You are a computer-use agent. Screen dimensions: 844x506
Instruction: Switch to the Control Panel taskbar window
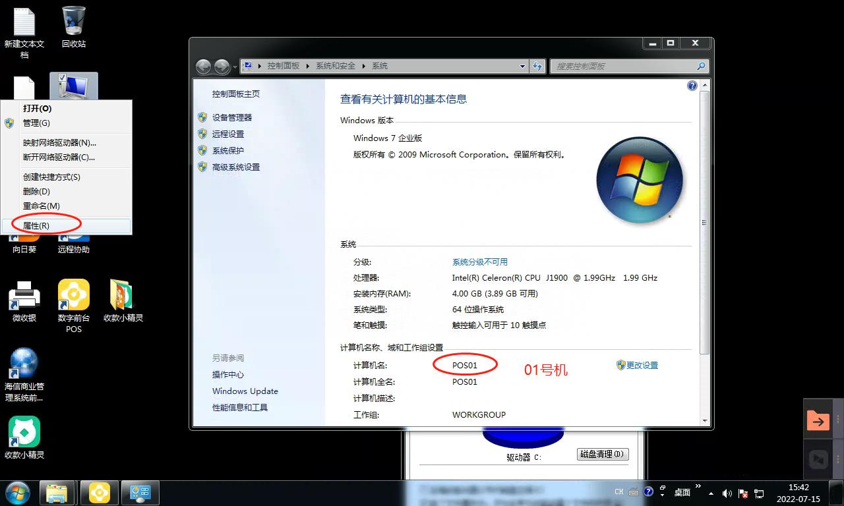coord(141,493)
